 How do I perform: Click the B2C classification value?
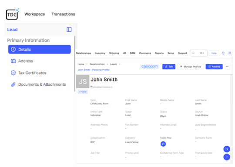click(93, 142)
